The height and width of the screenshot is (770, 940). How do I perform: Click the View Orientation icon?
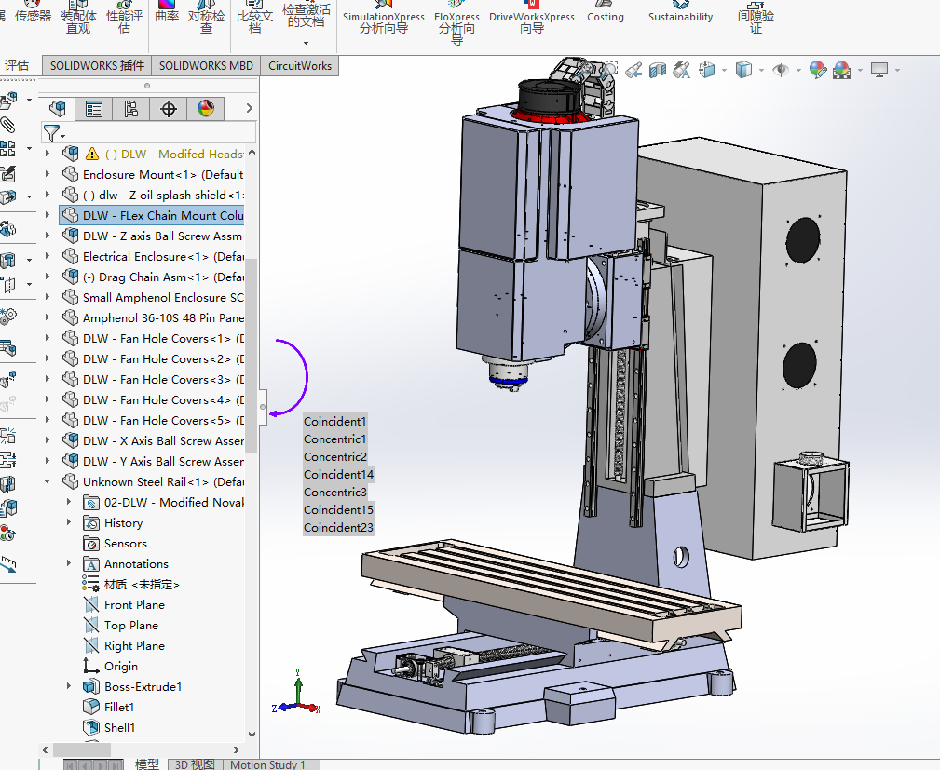pos(707,70)
